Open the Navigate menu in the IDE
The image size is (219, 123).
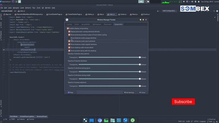pyautogui.click(x=16, y=8)
